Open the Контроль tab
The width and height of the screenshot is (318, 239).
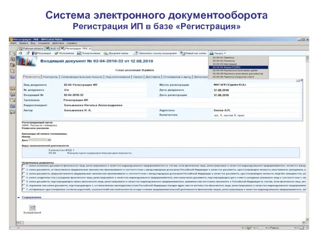click(x=50, y=77)
